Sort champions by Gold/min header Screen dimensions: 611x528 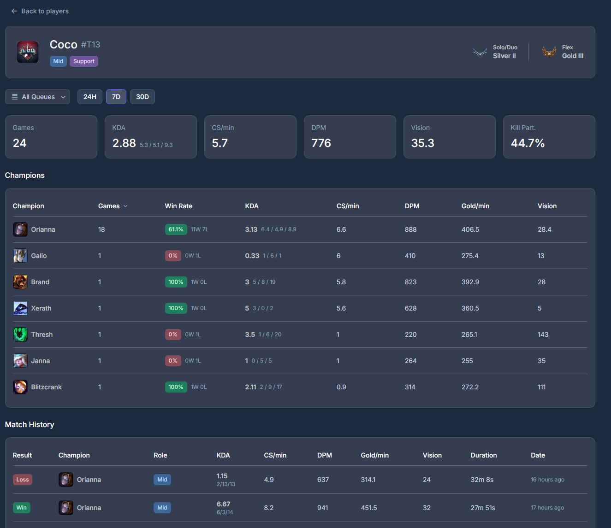pos(475,206)
